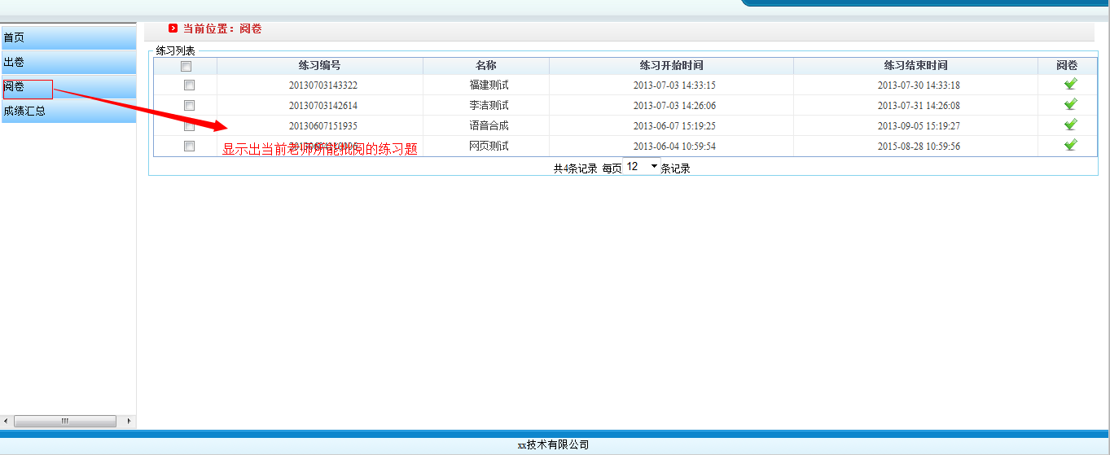Open the 成绩汇总 sidebar menu item
The image size is (1110, 455).
[68, 111]
